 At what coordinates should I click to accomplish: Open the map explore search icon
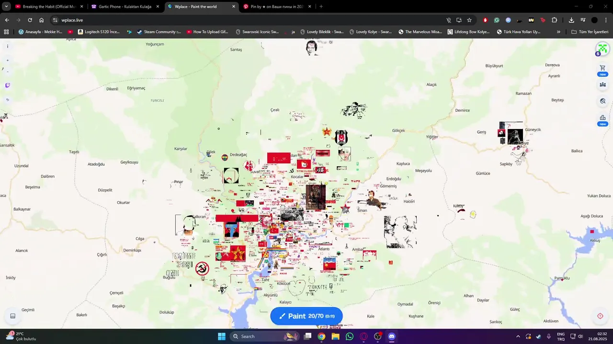point(602,101)
